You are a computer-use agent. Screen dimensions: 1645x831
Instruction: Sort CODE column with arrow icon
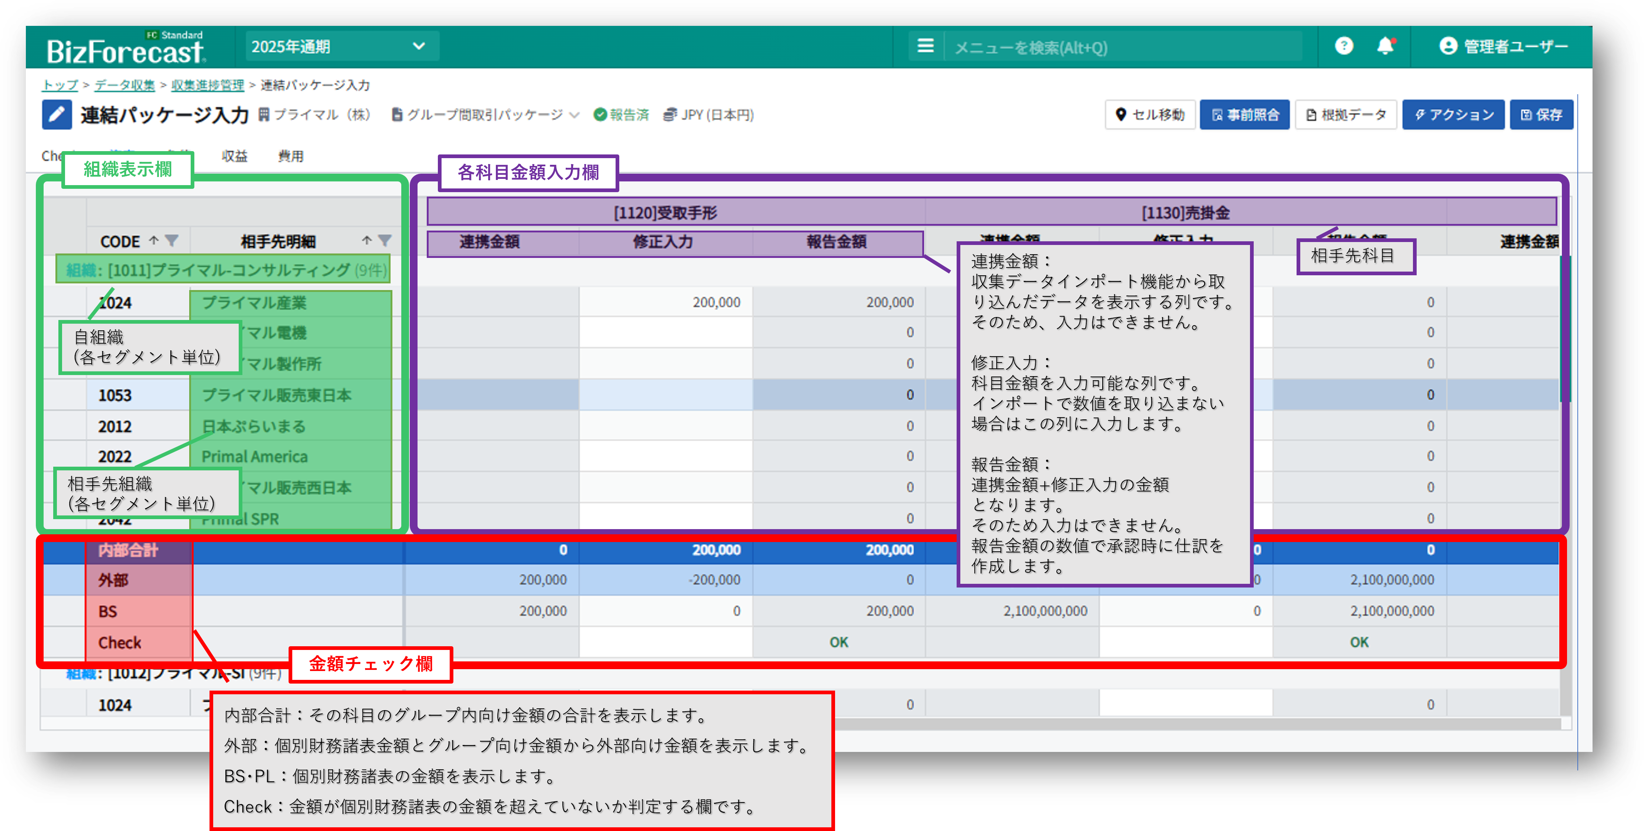pos(154,241)
